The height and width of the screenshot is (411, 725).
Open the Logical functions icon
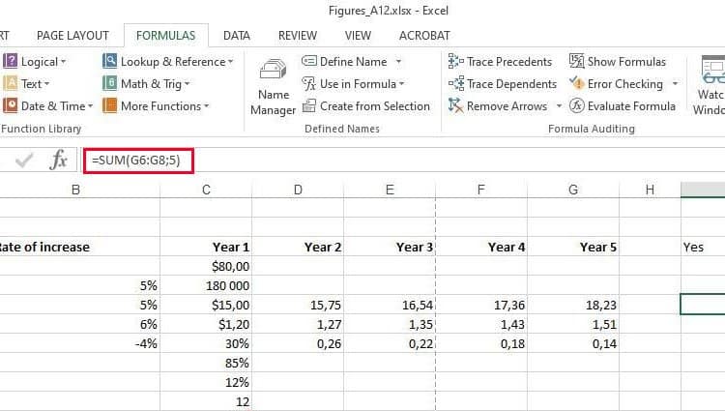point(10,61)
